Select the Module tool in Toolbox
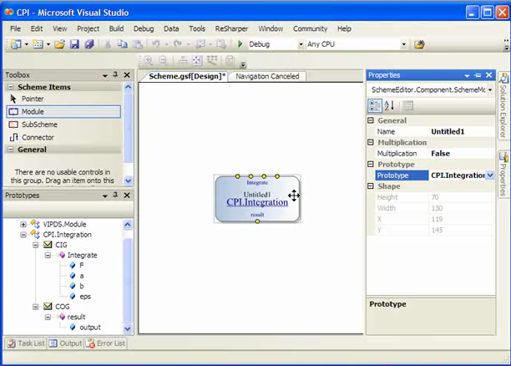Viewport: 511px width, 366px height. point(33,111)
